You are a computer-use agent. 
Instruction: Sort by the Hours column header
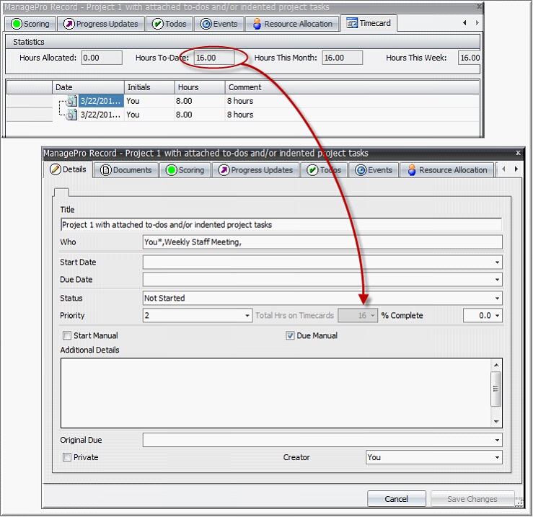point(200,87)
